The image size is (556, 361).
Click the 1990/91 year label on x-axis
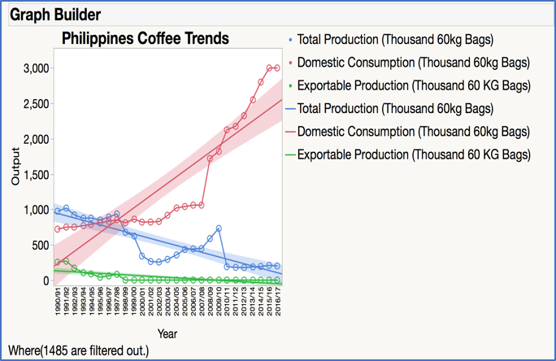(x=58, y=302)
